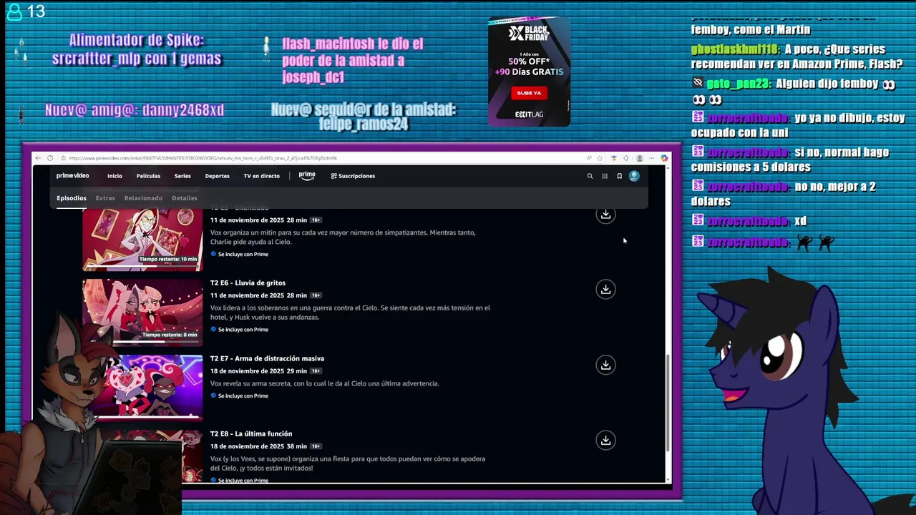This screenshot has width=916, height=515.
Task: Select the Episodios tab
Action: (x=72, y=198)
